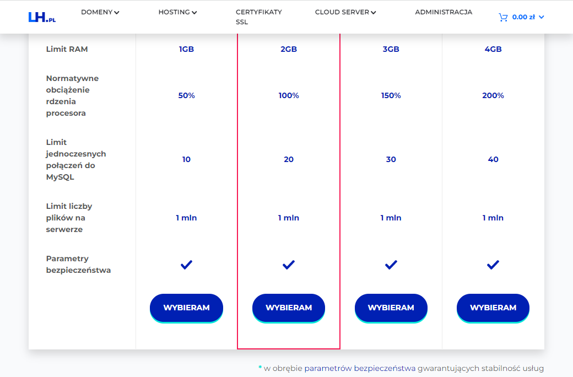This screenshot has height=377, width=573.
Task: Expand the Cloud Server dropdown menu
Action: (345, 12)
